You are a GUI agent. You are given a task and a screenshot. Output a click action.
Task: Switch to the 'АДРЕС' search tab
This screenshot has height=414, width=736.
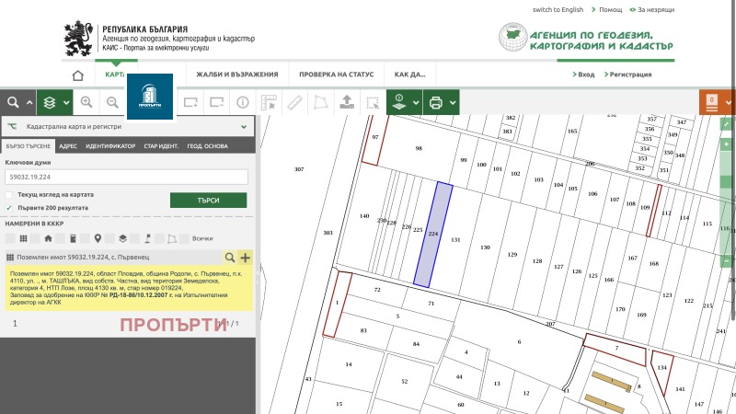pos(68,145)
